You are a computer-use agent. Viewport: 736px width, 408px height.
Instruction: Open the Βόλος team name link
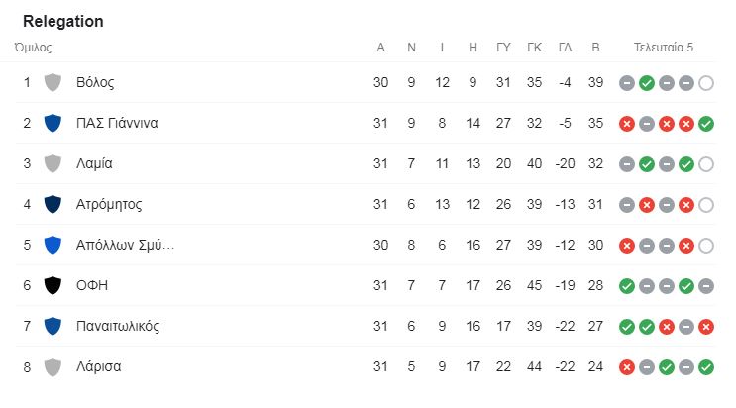pos(95,82)
